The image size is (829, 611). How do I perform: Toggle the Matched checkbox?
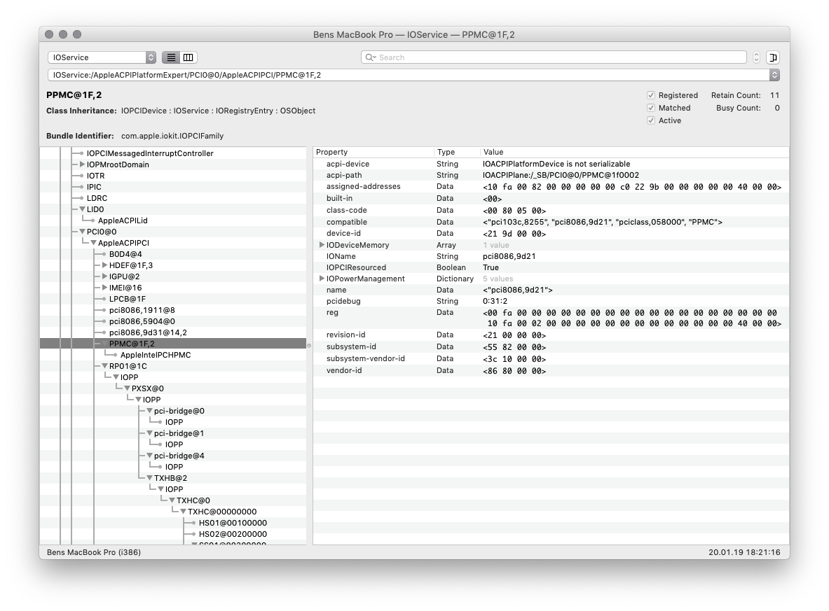[651, 108]
